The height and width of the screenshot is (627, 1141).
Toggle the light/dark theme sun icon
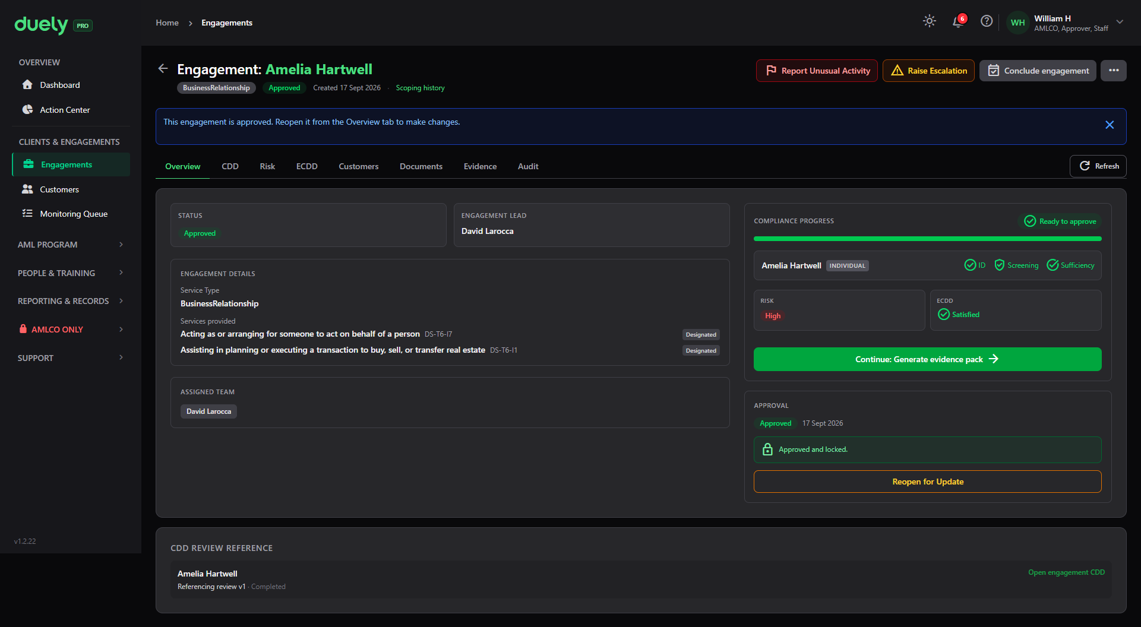click(930, 21)
